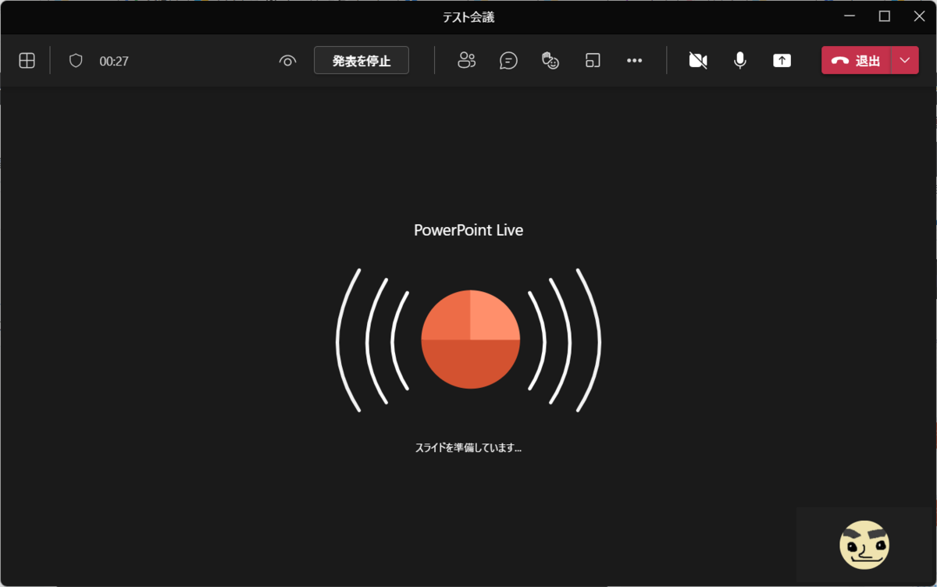Screen dimensions: 937x587
Task: Click the red 退出 leave button
Action: tap(856, 61)
